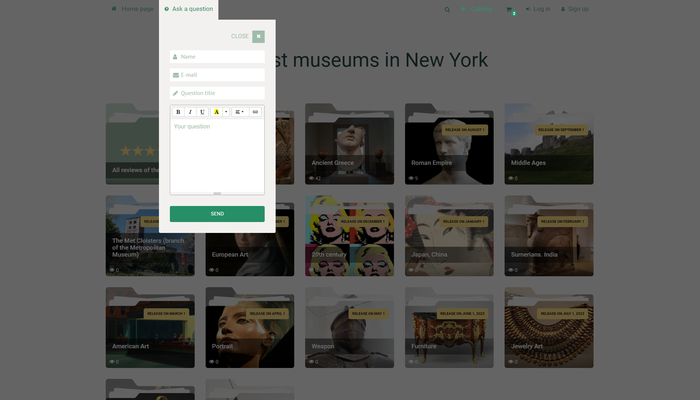Click the views eye icon on Jewelry Art
This screenshot has height=400, width=700.
(x=511, y=362)
